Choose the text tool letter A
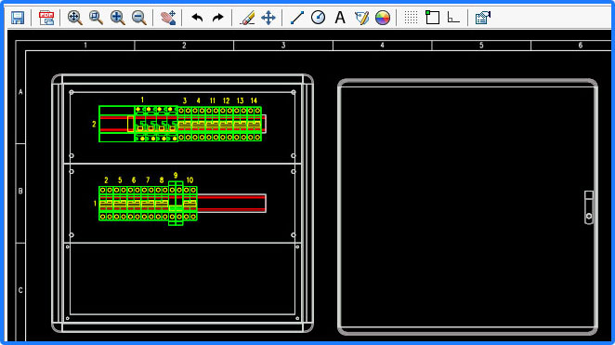This screenshot has width=615, height=345. tap(340, 18)
